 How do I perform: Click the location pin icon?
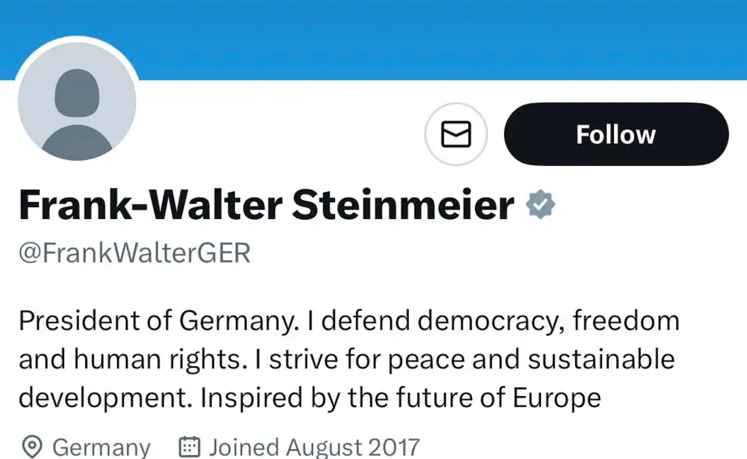(32, 447)
